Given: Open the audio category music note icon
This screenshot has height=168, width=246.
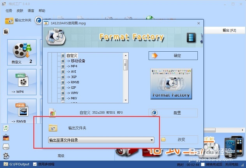Looking at the screenshot, I should 6,128.
